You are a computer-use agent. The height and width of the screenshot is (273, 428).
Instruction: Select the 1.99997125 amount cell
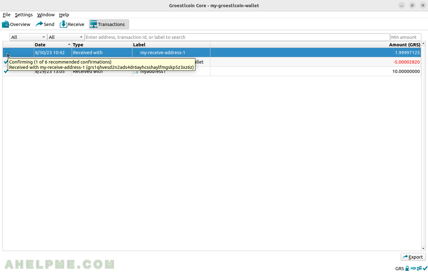click(316, 53)
